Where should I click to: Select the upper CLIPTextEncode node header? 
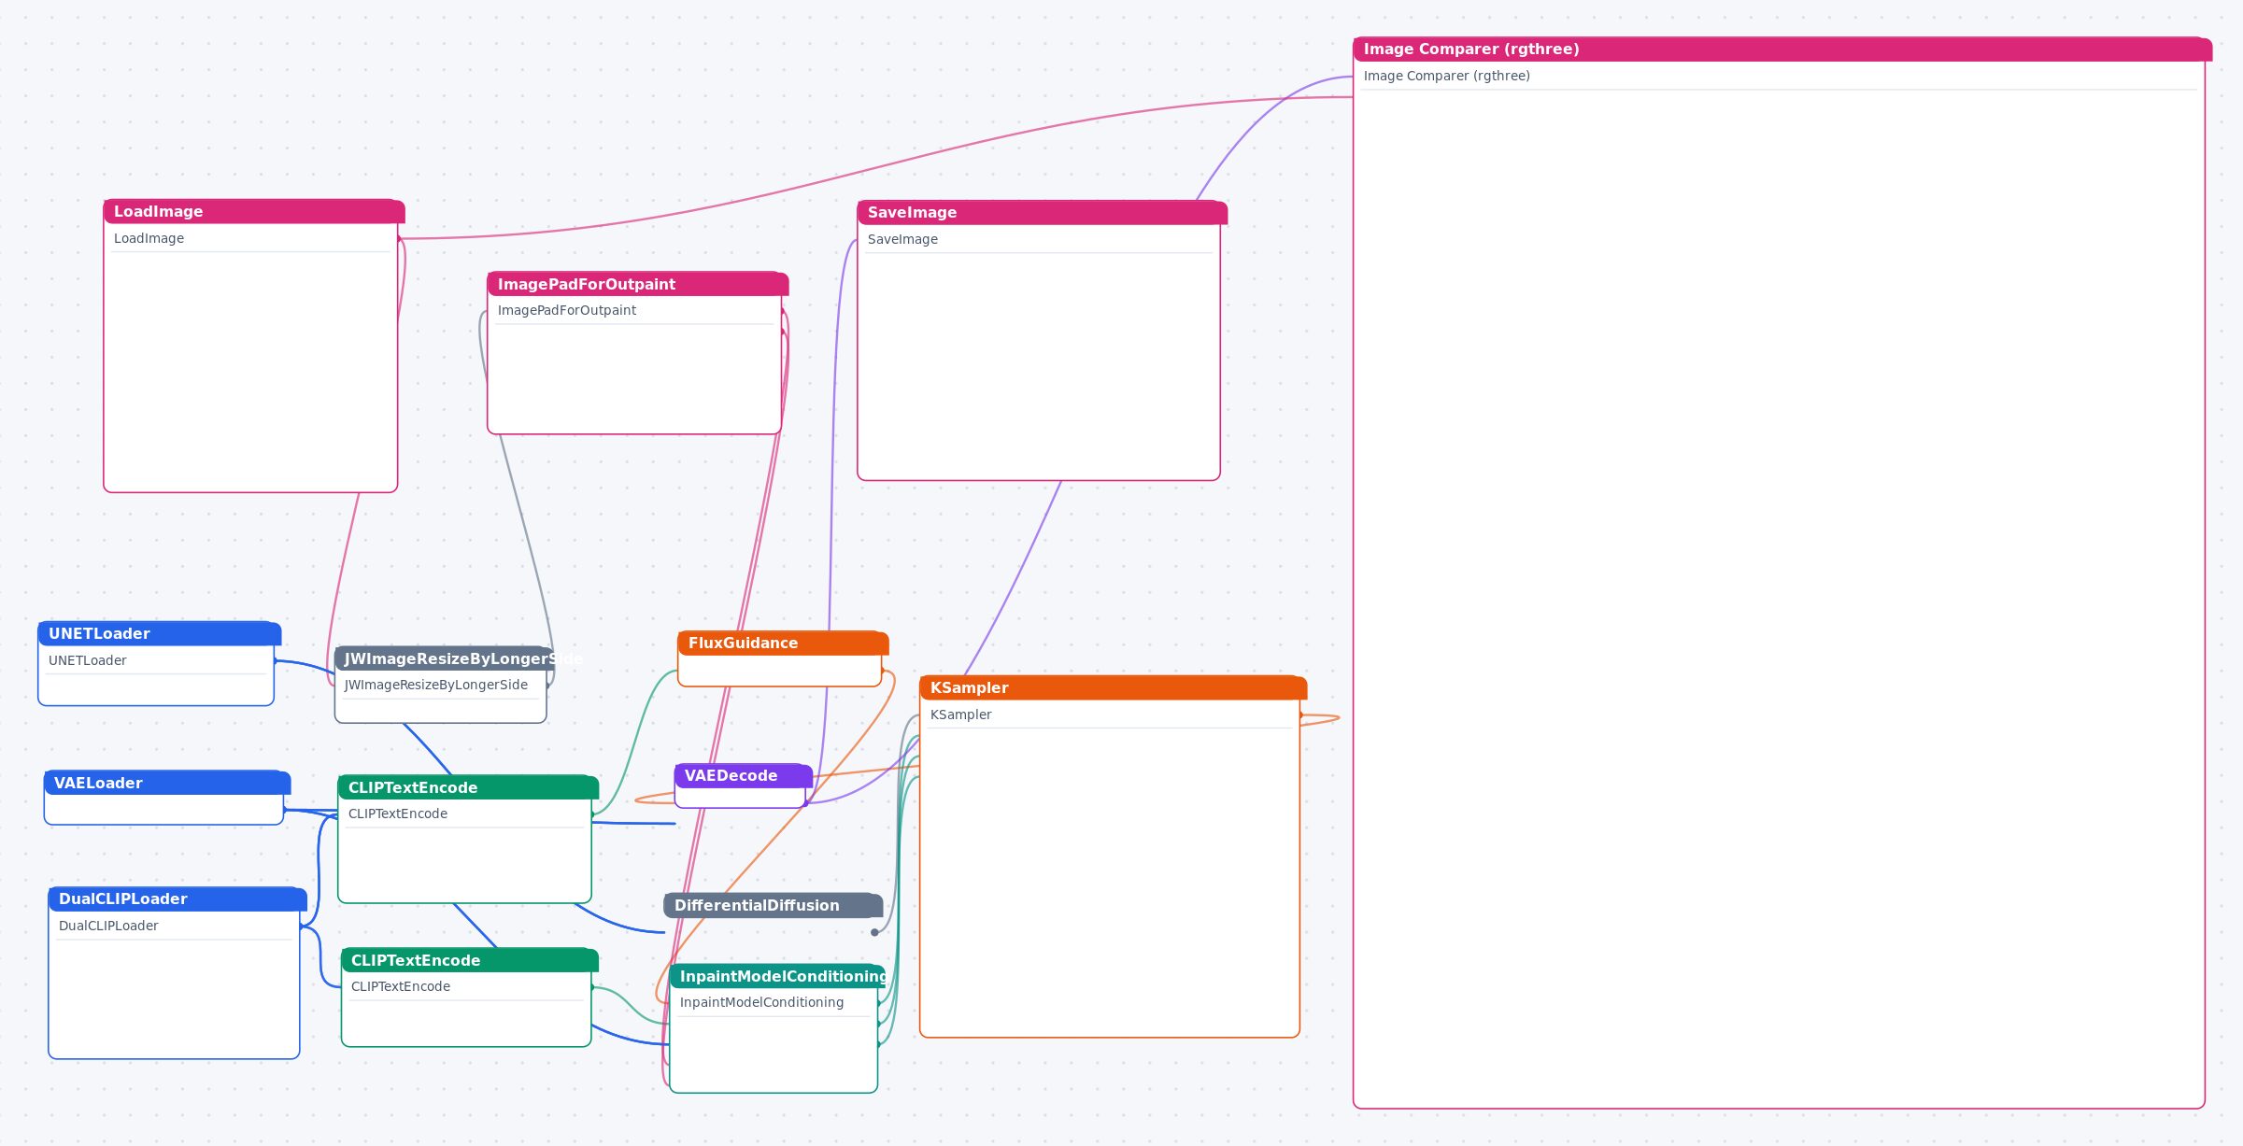pyautogui.click(x=467, y=787)
